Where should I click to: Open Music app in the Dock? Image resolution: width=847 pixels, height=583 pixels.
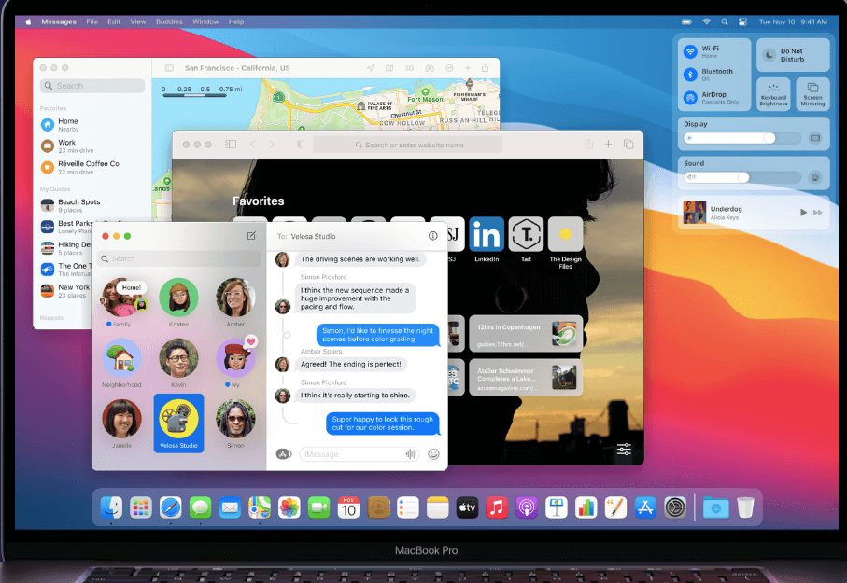(x=497, y=507)
